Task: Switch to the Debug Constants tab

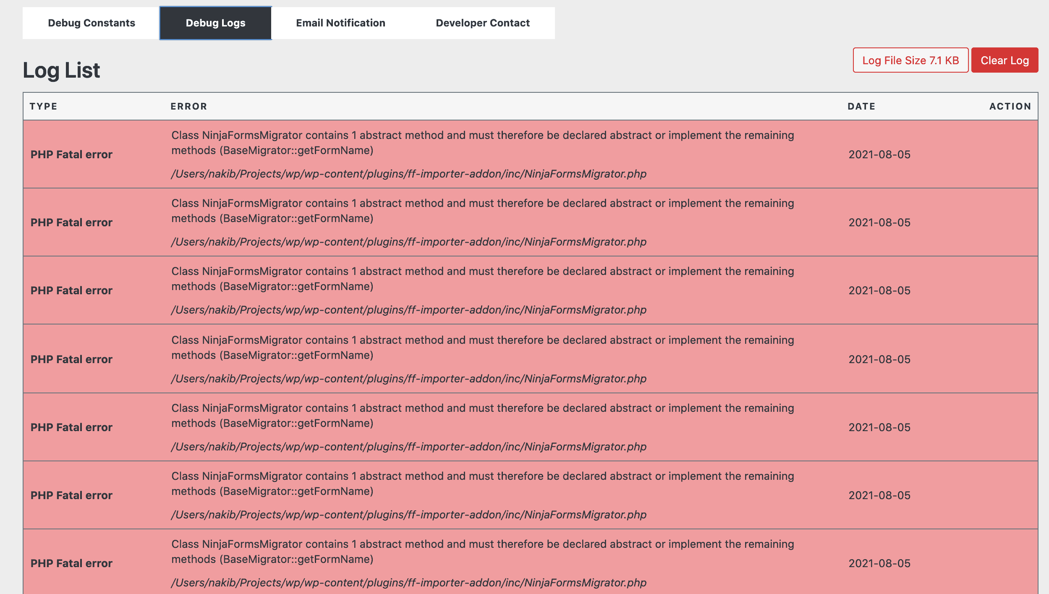Action: tap(91, 23)
